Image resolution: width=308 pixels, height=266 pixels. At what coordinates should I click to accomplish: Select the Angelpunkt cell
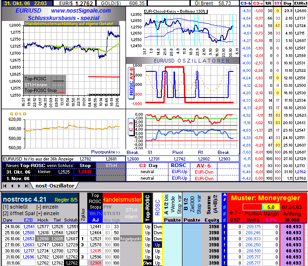tap(131, 239)
